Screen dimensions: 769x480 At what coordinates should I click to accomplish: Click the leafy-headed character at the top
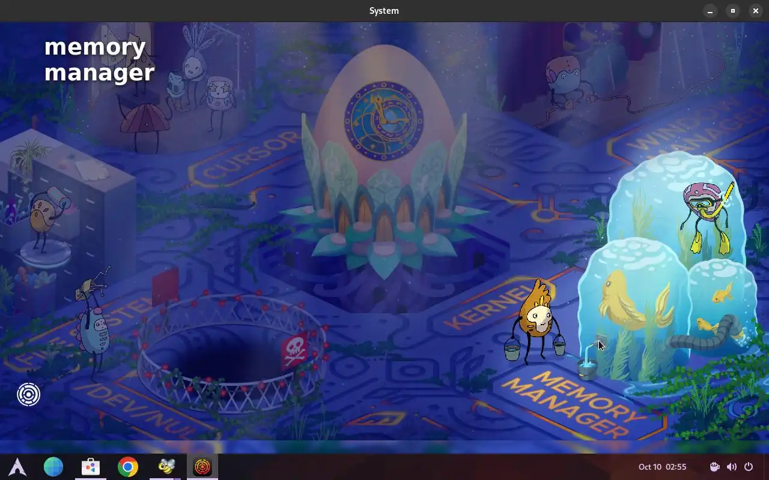click(x=194, y=66)
